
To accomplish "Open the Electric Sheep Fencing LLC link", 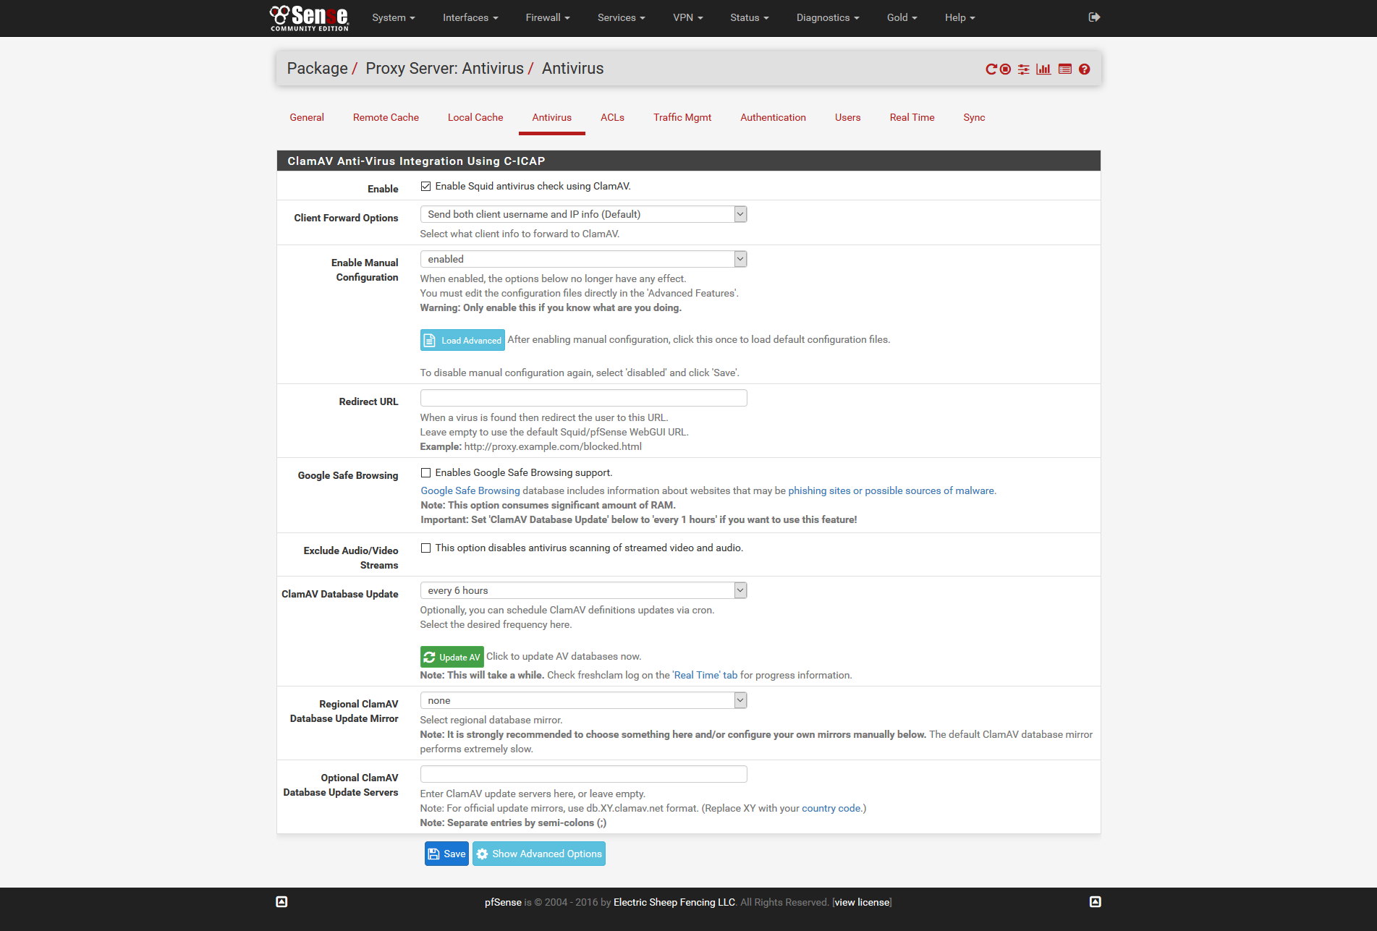I will pos(674,902).
